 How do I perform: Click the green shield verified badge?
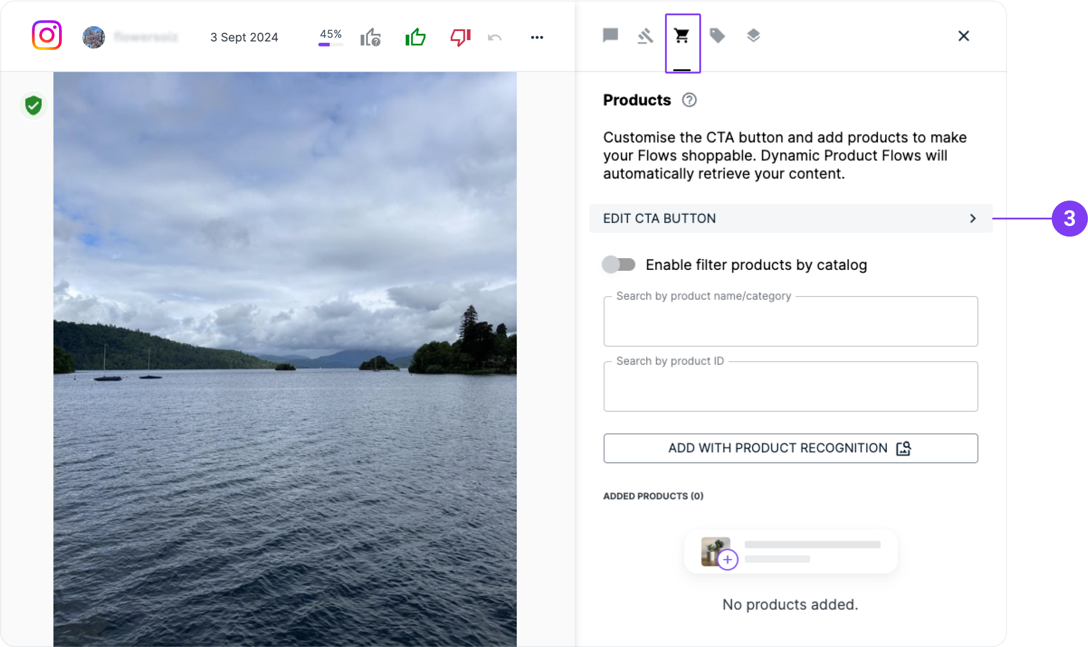click(x=33, y=106)
